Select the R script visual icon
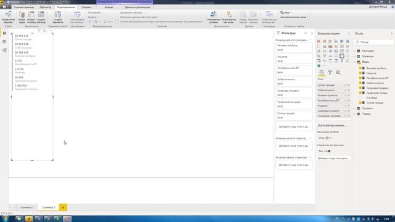Screen dimensions: 395x222 pyautogui.click(x=342, y=61)
